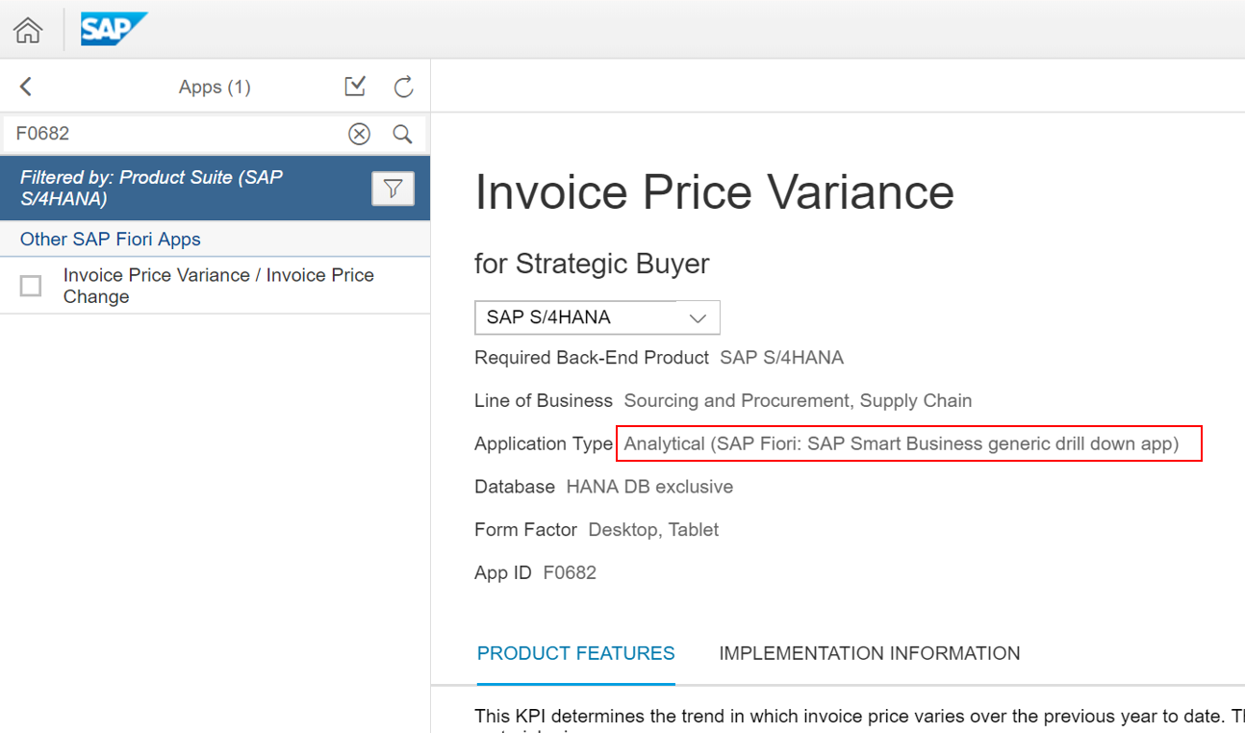Navigate back with the left chevron

click(26, 87)
